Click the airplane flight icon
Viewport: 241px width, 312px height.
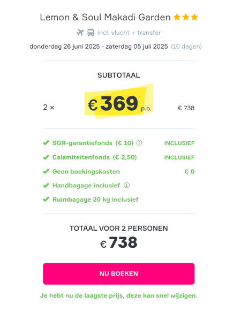click(x=80, y=33)
